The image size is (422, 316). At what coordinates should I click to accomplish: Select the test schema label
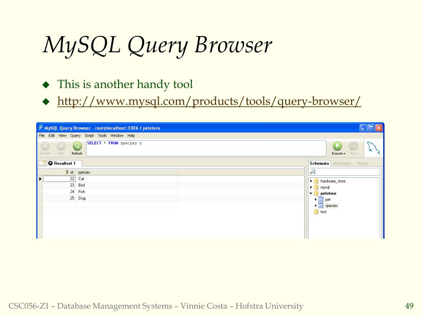(323, 212)
